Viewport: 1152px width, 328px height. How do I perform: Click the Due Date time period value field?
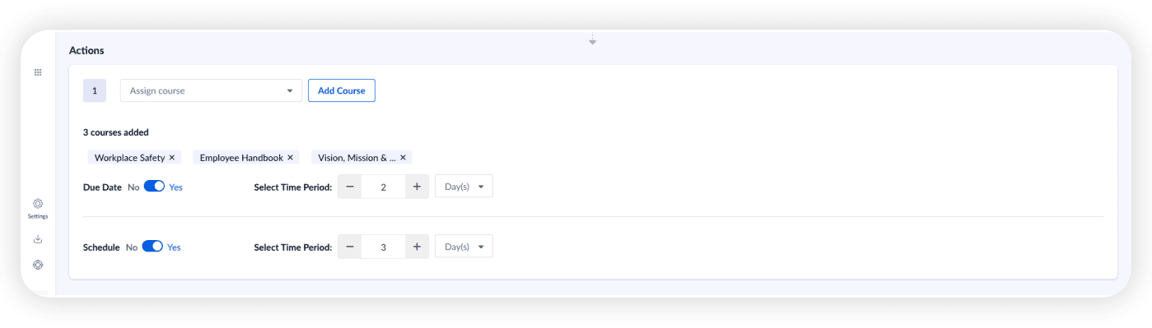383,187
